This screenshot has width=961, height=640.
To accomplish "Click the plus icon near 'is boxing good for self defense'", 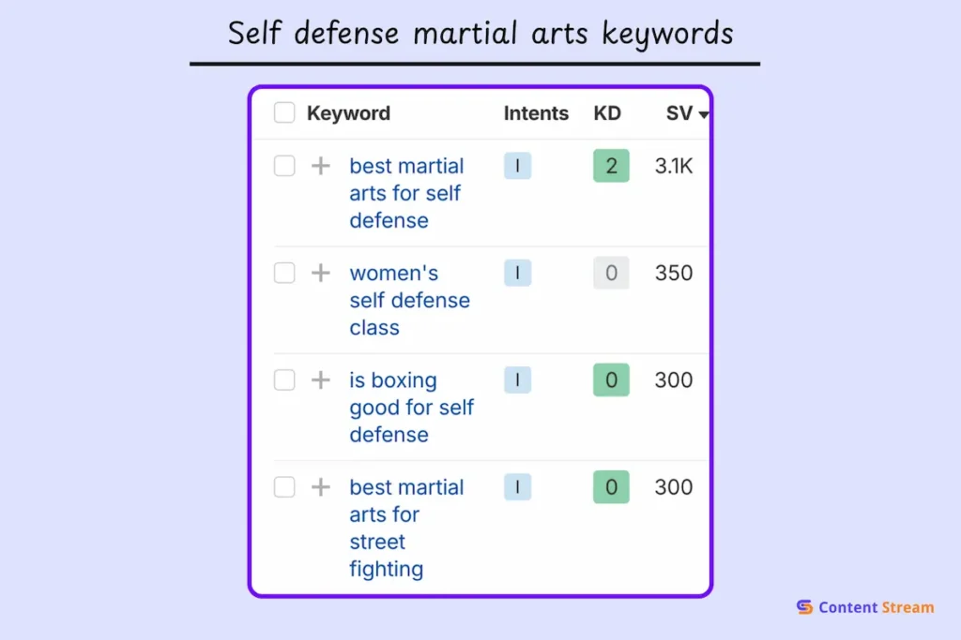I will click(320, 380).
